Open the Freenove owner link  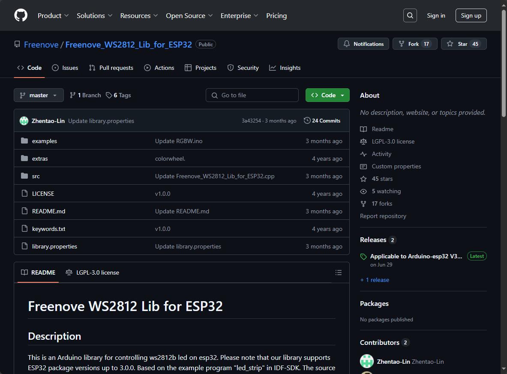coord(41,44)
